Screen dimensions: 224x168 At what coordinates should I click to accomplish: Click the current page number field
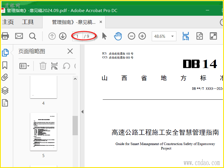click(x=78, y=36)
